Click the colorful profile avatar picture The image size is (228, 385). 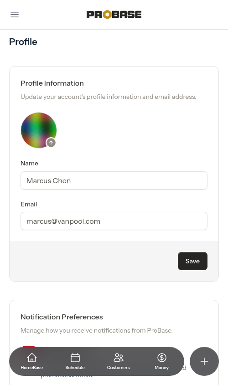(39, 130)
